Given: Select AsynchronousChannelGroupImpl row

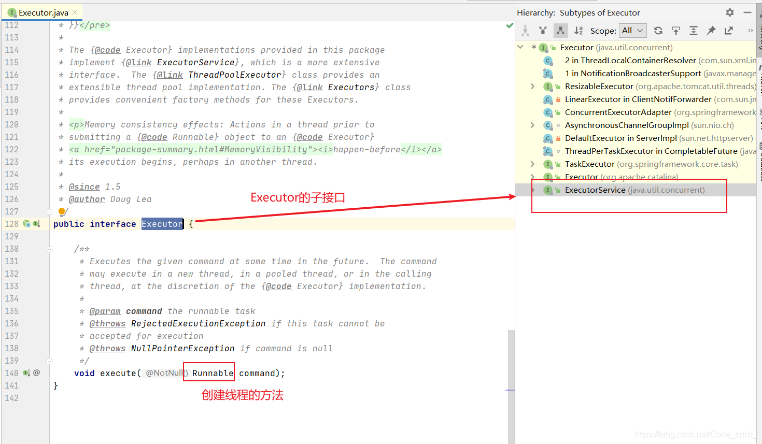Looking at the screenshot, I should tap(636, 125).
